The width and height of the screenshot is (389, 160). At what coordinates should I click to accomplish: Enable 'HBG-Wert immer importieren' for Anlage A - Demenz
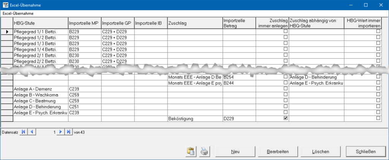(x=378, y=89)
